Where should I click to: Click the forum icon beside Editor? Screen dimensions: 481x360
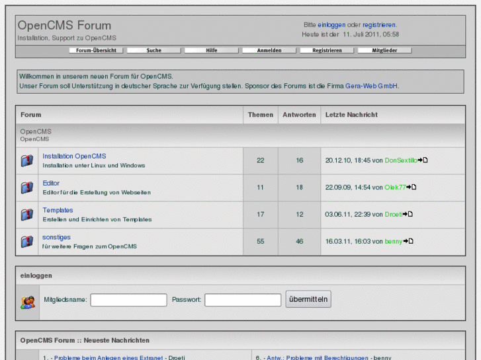click(27, 188)
